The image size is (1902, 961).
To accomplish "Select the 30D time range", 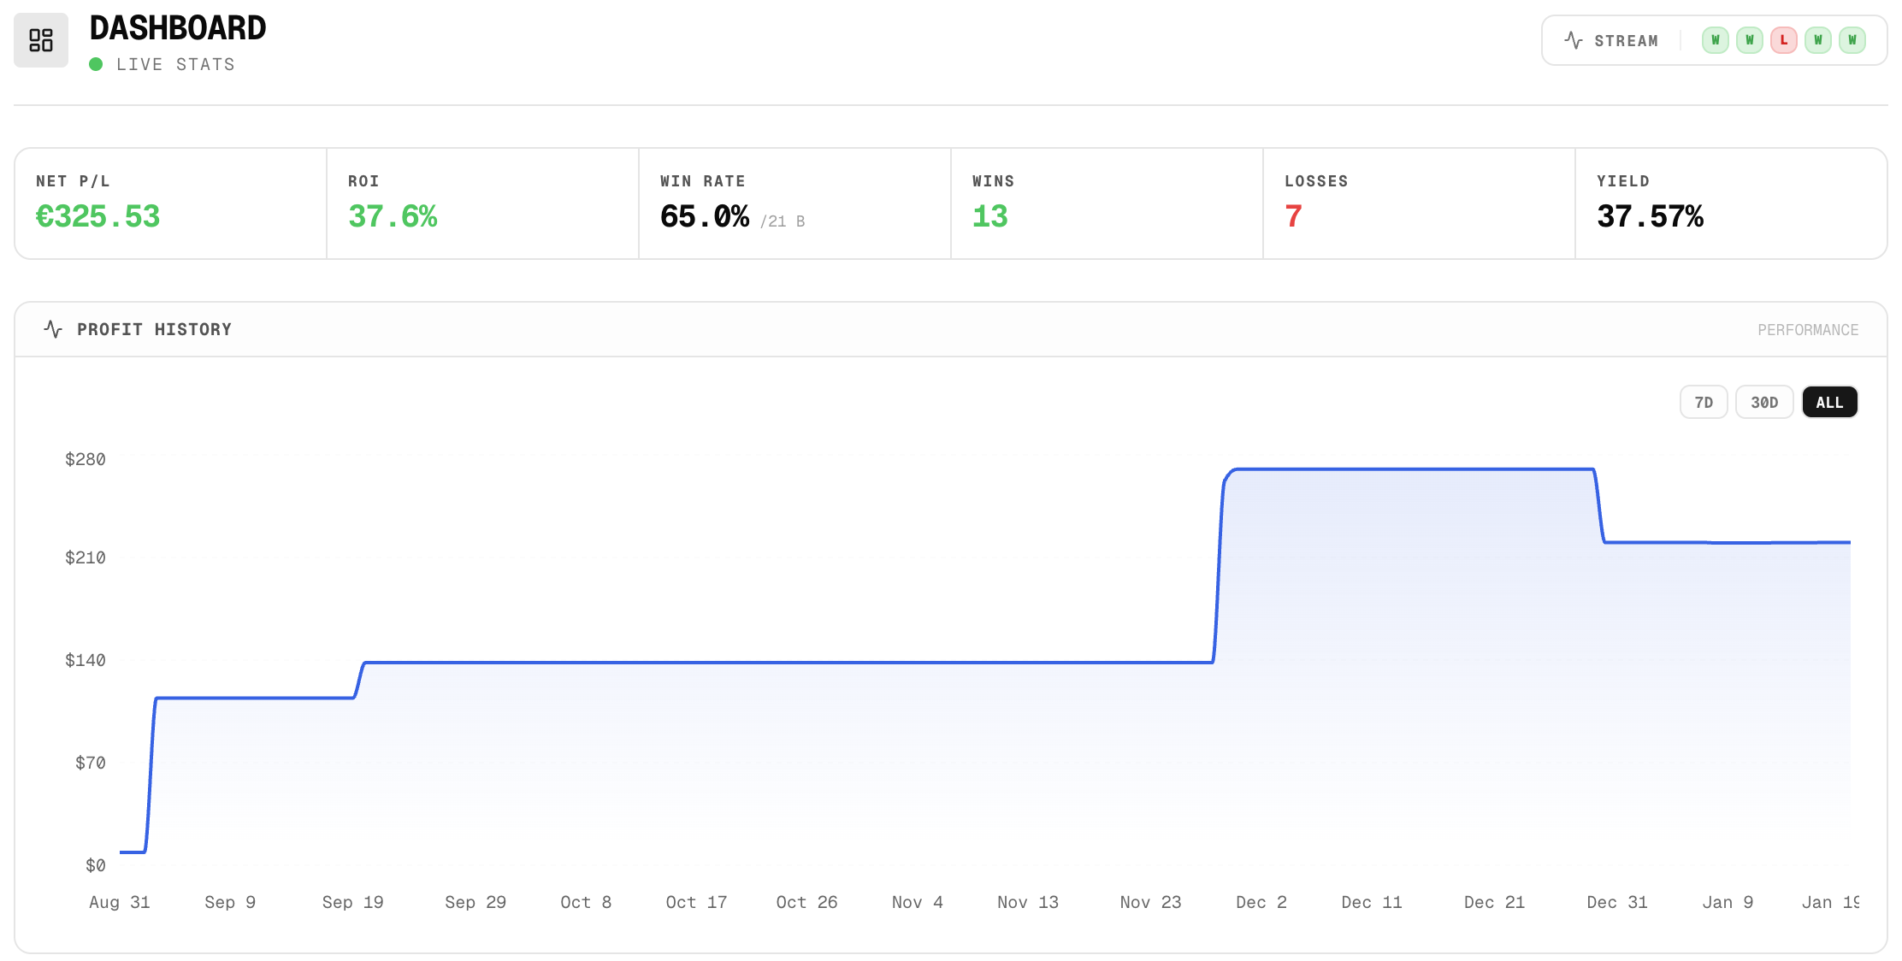I will pyautogui.click(x=1763, y=402).
